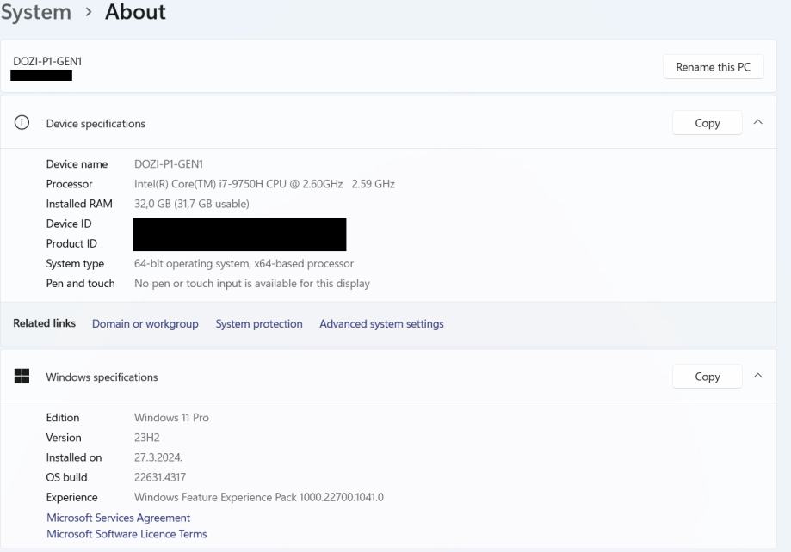Click the Device specifications heading

96,124
